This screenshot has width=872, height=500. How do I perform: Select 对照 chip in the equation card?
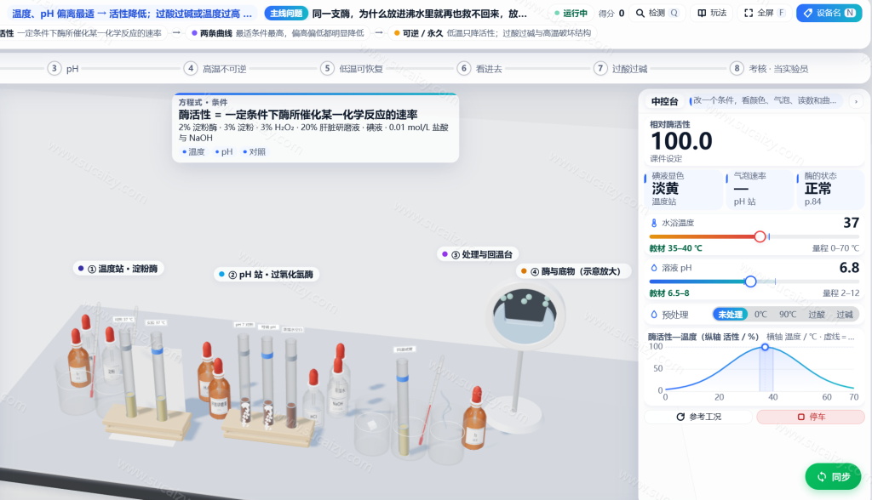[x=254, y=151]
